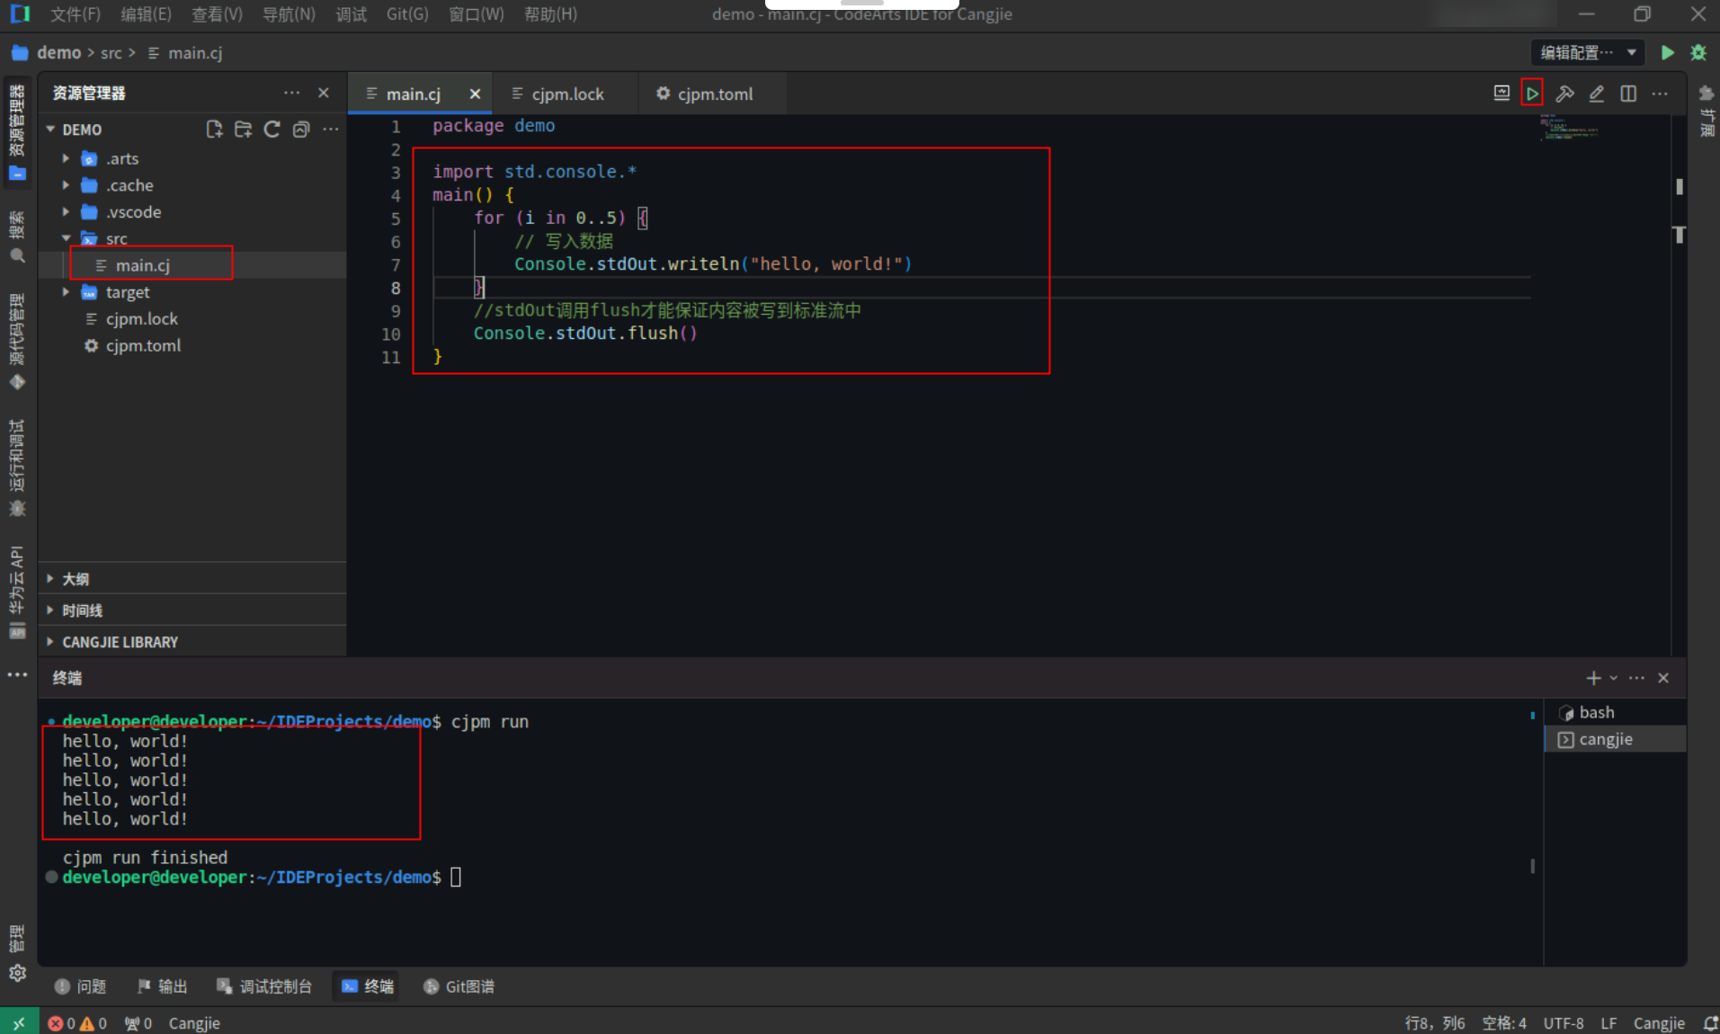This screenshot has width=1720, height=1034.
Task: Click the green Run button in the top toolbar
Action: click(1668, 52)
